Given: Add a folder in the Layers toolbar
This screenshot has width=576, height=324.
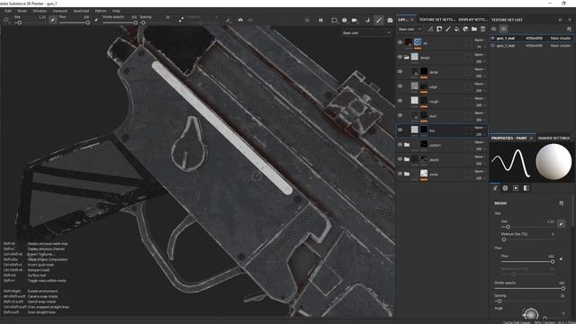Looking at the screenshot, I should tap(474, 29).
